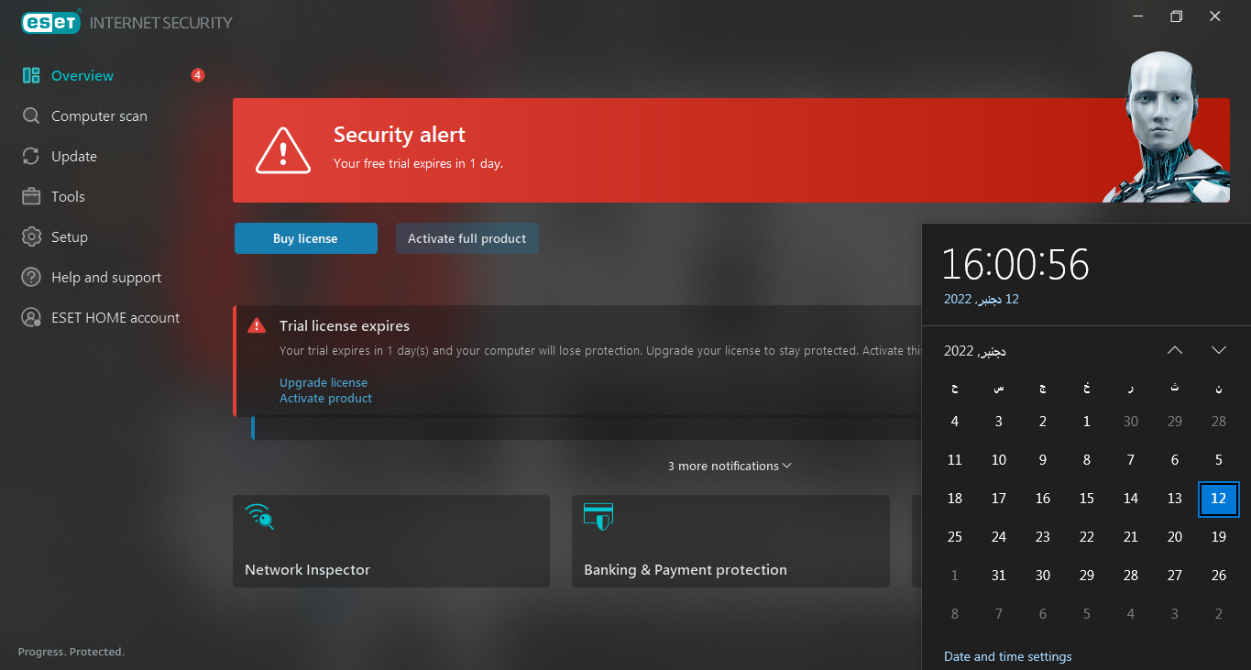Image resolution: width=1251 pixels, height=670 pixels.
Task: Click the Security alert heading
Action: click(400, 135)
